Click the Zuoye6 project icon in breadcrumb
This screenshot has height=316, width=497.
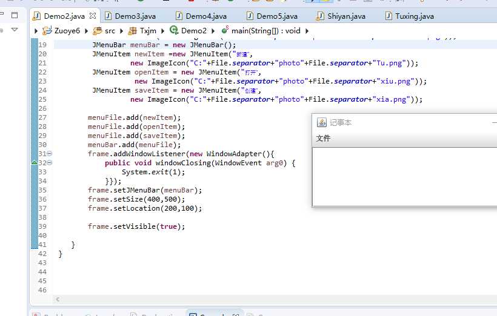[x=47, y=31]
